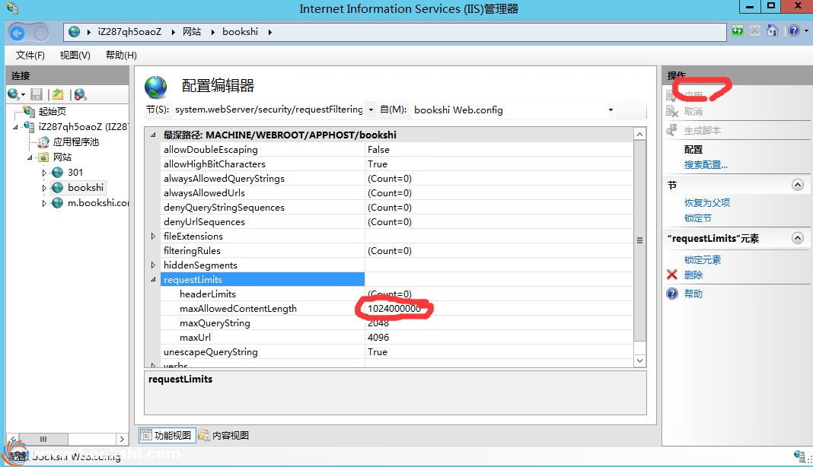Click the green refresh page icon
Image resolution: width=813 pixels, height=467 pixels.
tap(738, 31)
